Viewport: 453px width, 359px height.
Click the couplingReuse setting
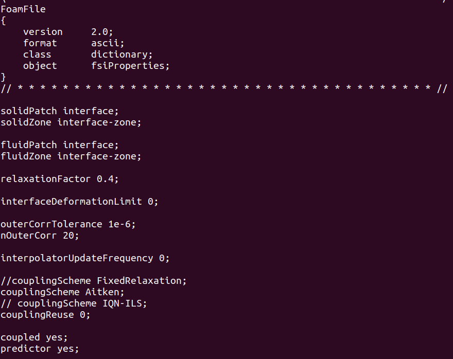[45, 315]
